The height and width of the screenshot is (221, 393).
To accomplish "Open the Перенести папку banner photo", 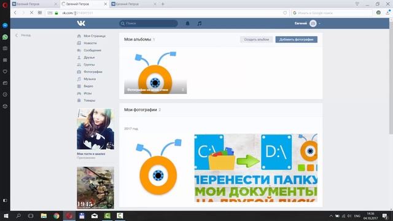I will 256,168.
